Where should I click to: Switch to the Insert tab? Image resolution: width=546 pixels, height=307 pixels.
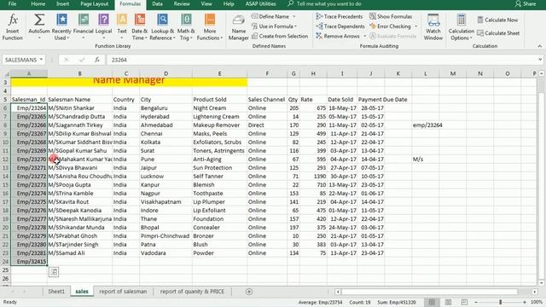(62, 3)
